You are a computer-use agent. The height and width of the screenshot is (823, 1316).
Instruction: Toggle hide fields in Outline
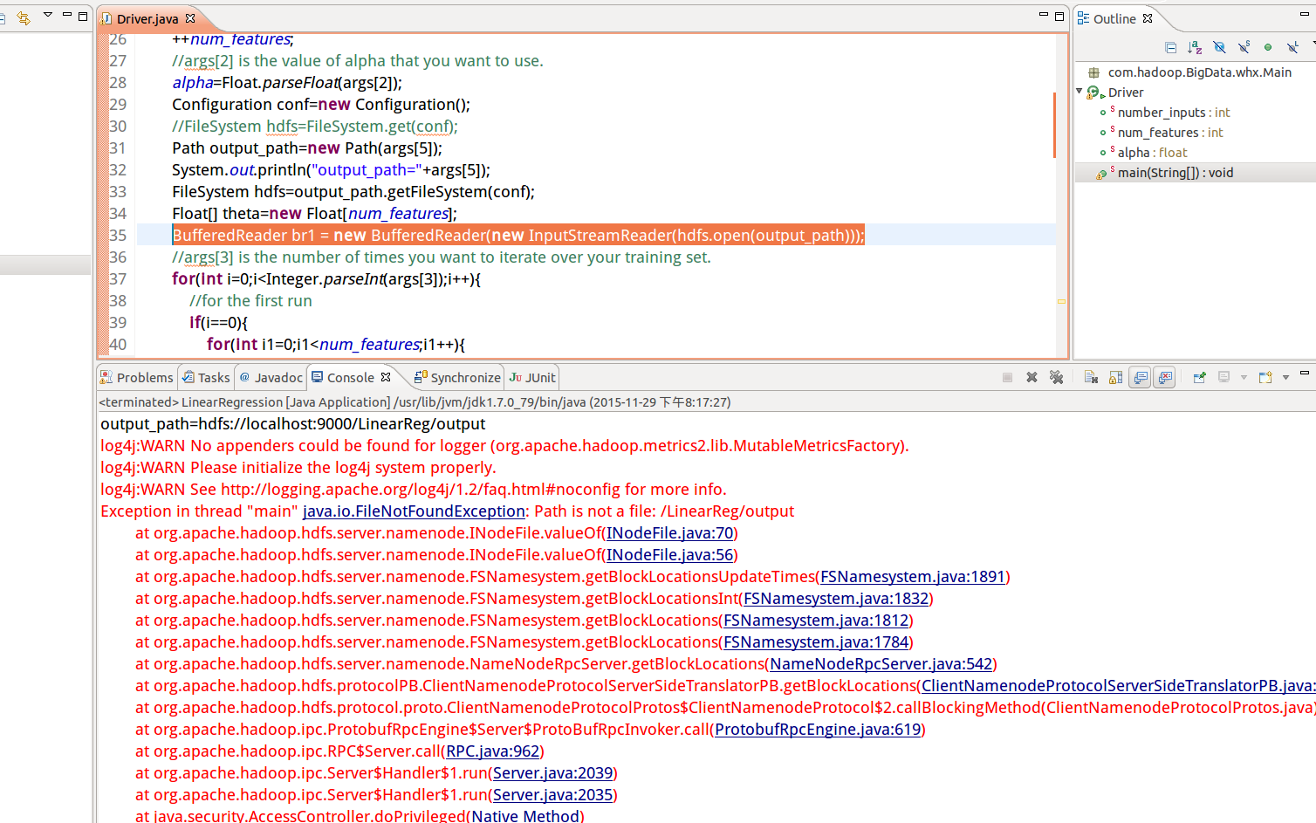click(x=1220, y=47)
